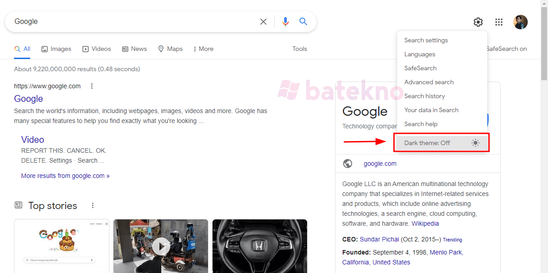Turn off SafeSearch via SafeSearch on control
548x273 pixels.
click(507, 49)
